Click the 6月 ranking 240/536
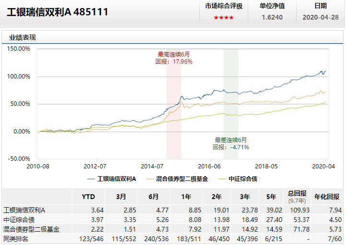Screen dimensions: 346x245 click(x=156, y=239)
